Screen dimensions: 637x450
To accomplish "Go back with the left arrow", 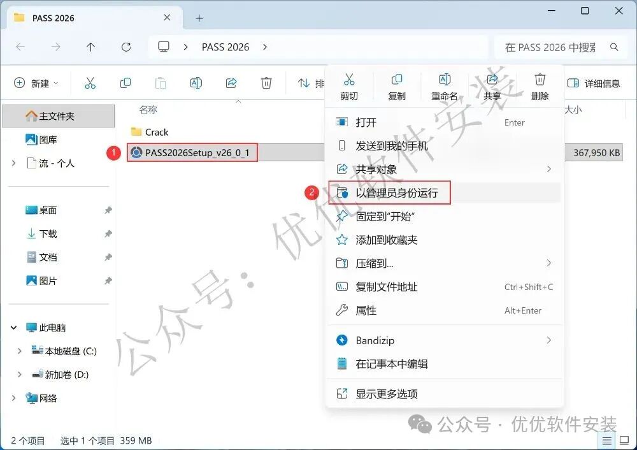I will (20, 47).
